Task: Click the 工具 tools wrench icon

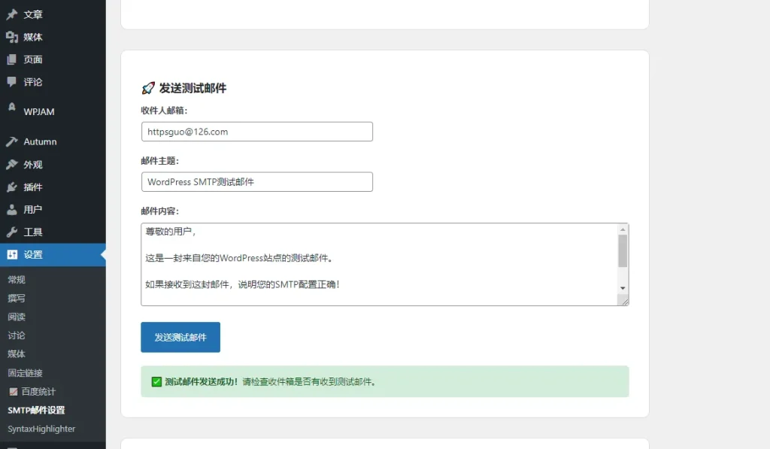Action: (12, 232)
